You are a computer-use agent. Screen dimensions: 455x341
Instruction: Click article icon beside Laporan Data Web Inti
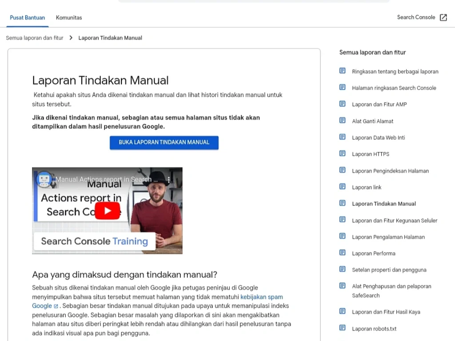click(343, 137)
